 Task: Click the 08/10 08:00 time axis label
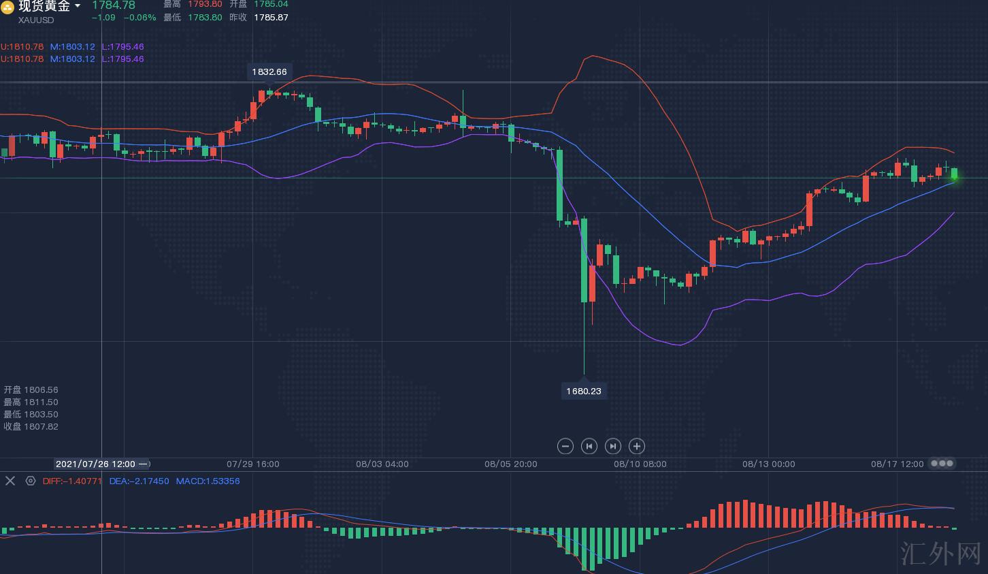tap(640, 464)
